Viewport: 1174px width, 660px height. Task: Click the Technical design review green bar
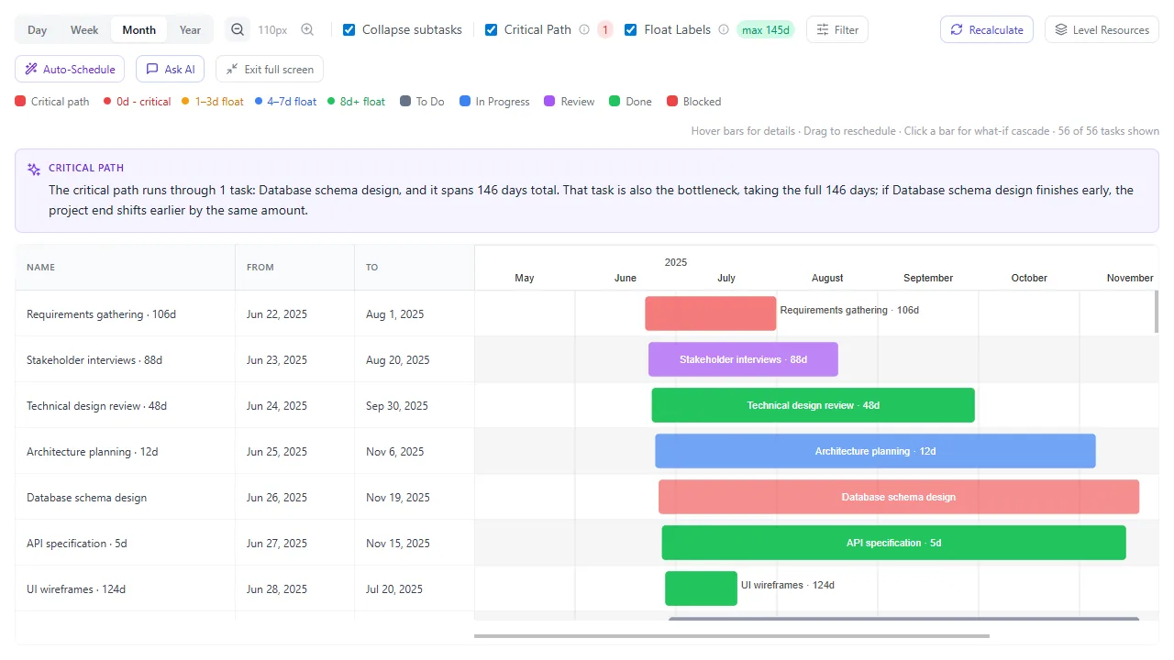814,405
